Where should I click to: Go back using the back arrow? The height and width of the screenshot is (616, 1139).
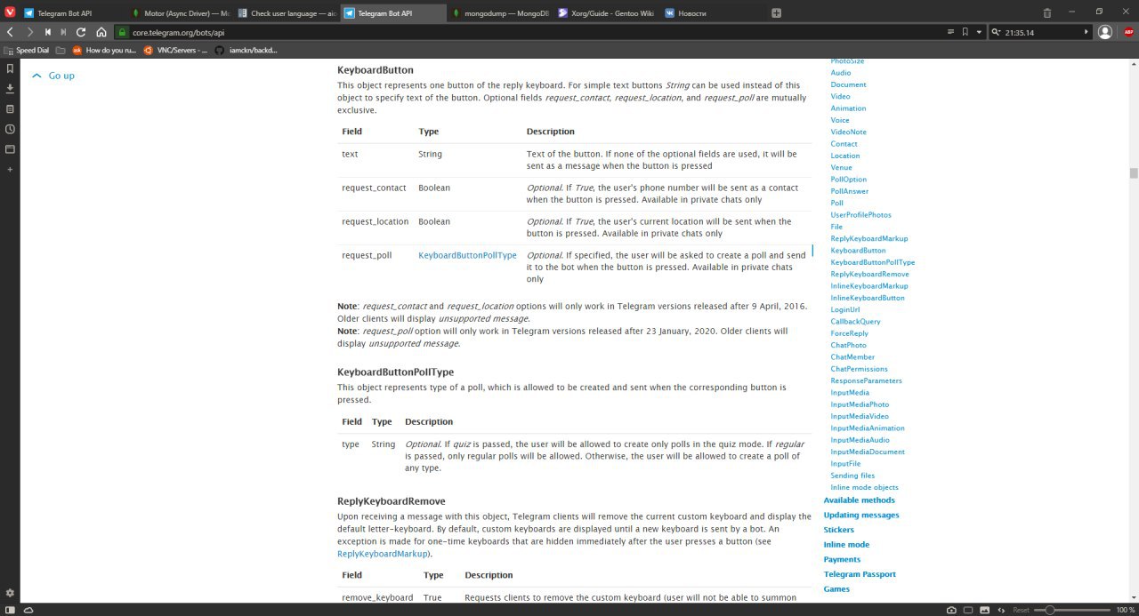(x=10, y=32)
